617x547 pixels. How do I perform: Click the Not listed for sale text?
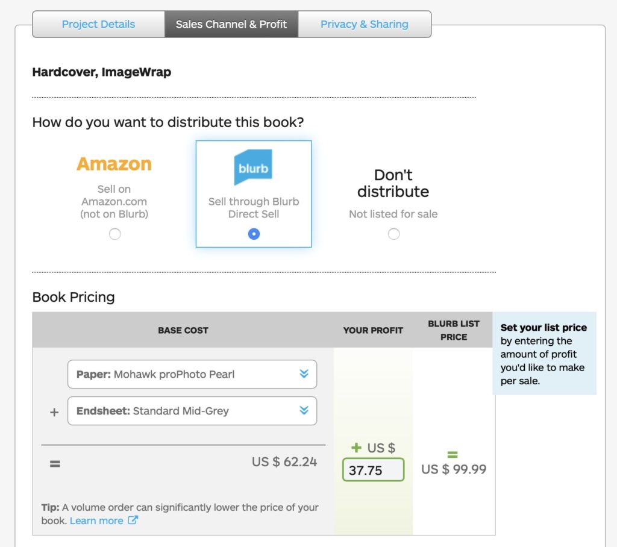coord(393,214)
